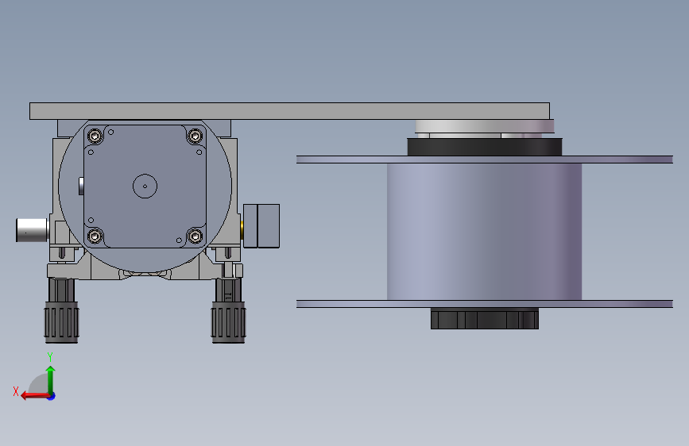
Task: Click the center circle on the motor face
Action: click(145, 186)
